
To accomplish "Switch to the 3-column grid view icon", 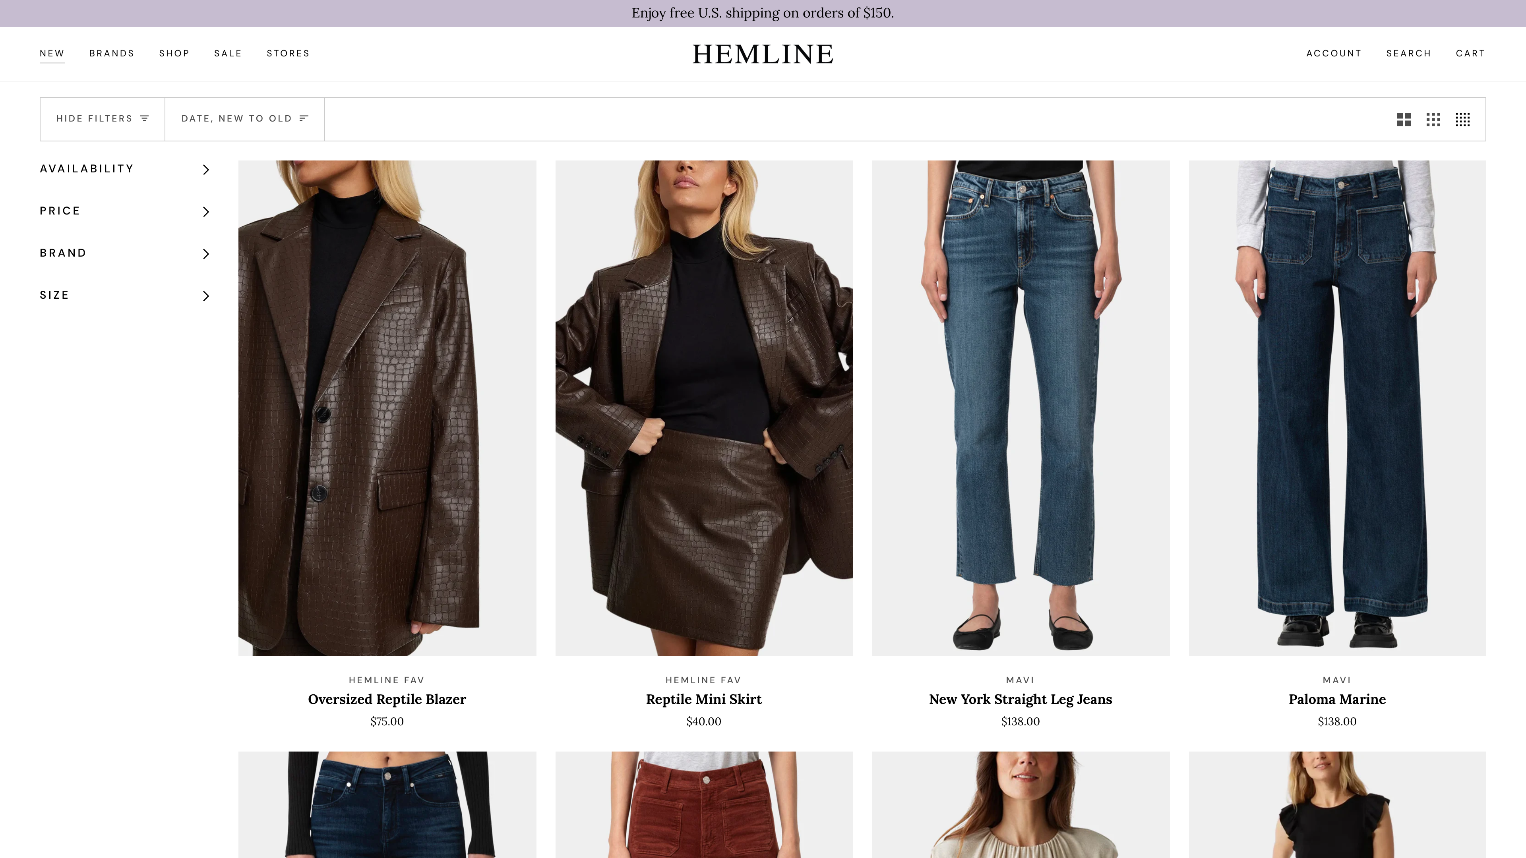I will (x=1434, y=120).
